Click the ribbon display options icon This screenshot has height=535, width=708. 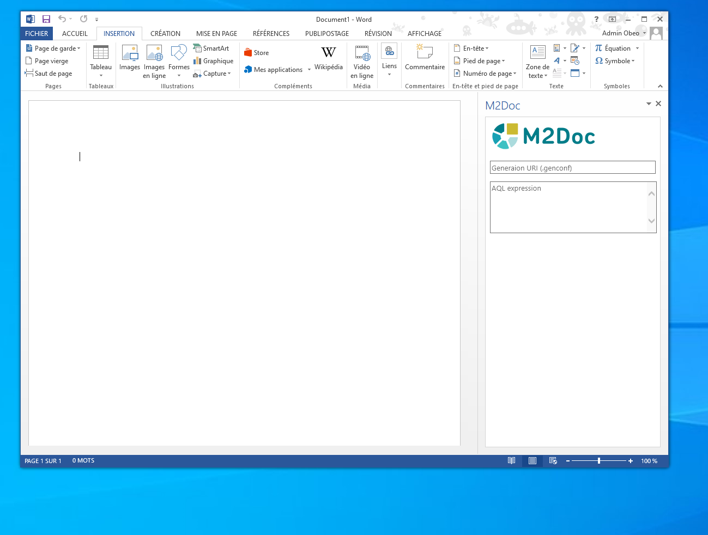click(612, 19)
